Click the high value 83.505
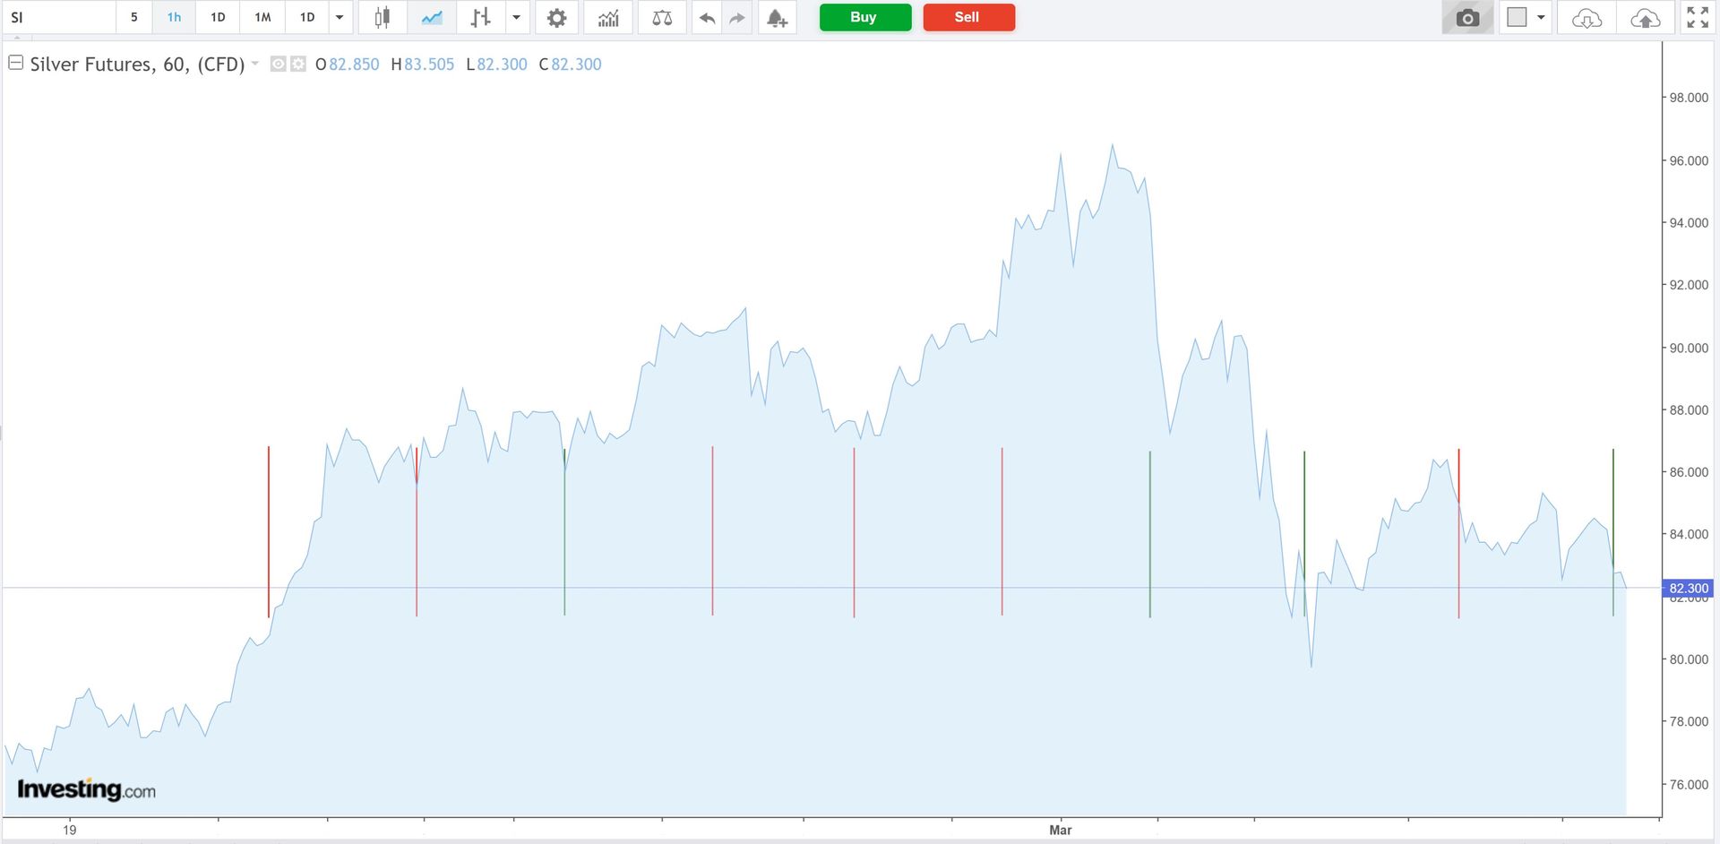The width and height of the screenshot is (1720, 844). pos(429,65)
